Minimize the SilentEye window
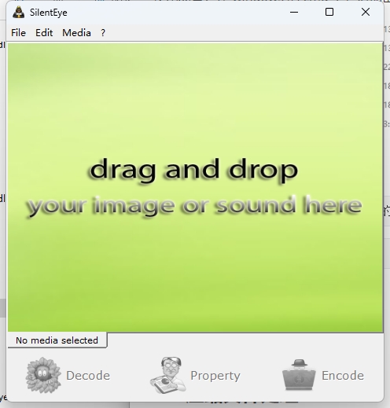The image size is (390, 408). 294,12
